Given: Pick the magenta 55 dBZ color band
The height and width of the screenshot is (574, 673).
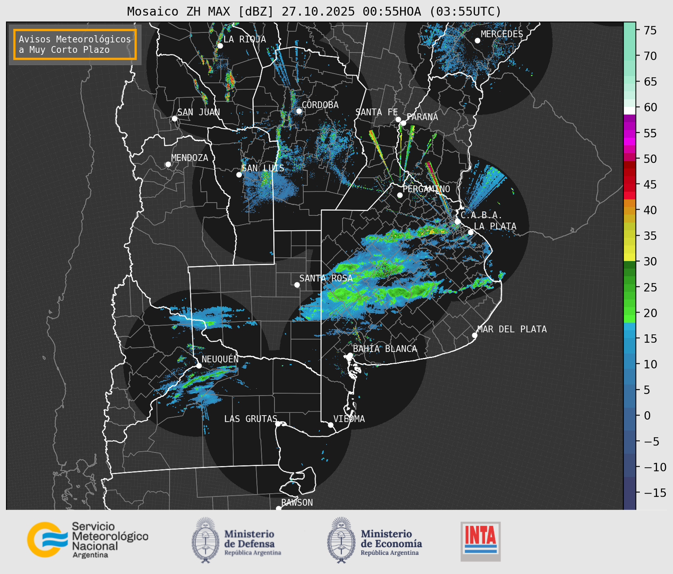Looking at the screenshot, I should pos(630,134).
